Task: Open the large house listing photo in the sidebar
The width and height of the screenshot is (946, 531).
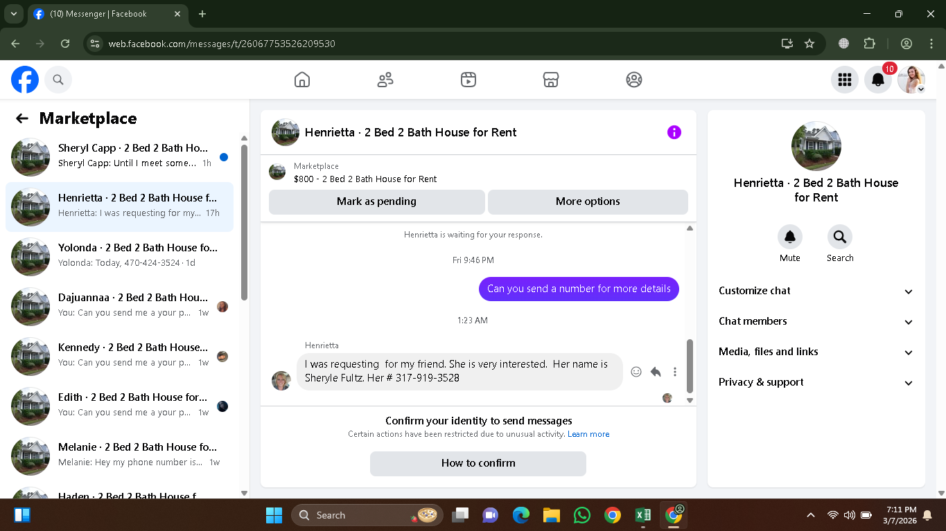Action: [816, 147]
